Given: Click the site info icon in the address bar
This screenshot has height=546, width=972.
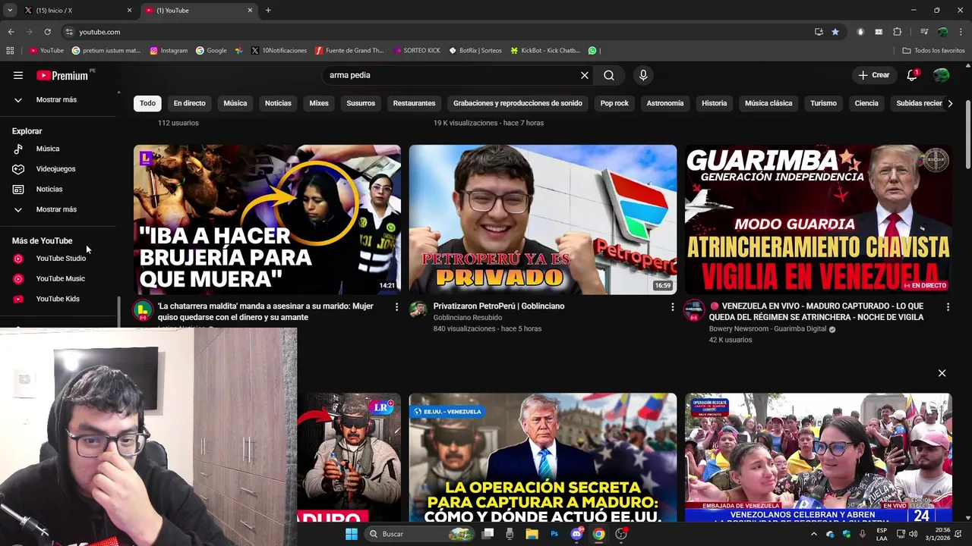Looking at the screenshot, I should [69, 32].
